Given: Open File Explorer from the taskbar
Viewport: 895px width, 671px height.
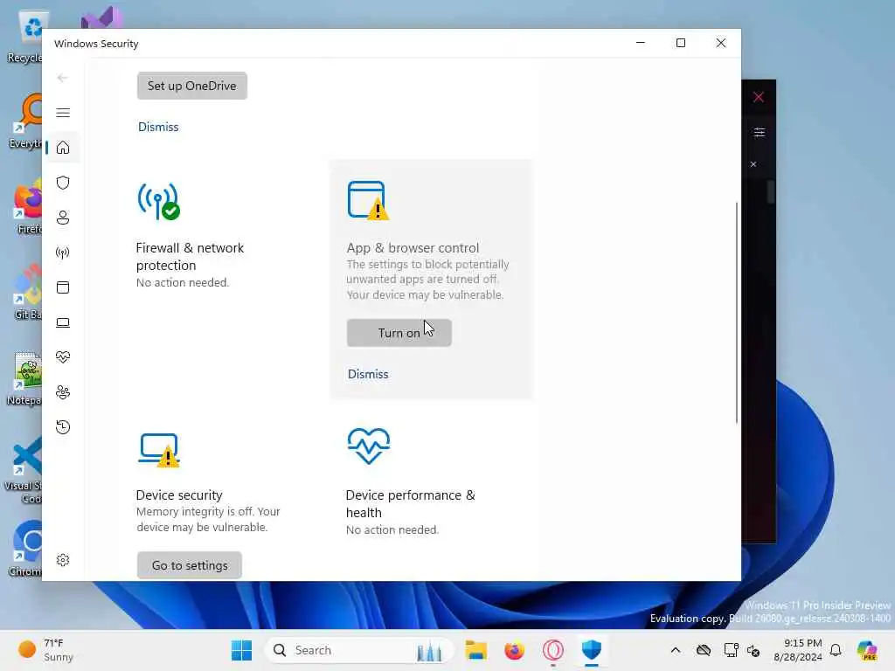Looking at the screenshot, I should point(475,650).
